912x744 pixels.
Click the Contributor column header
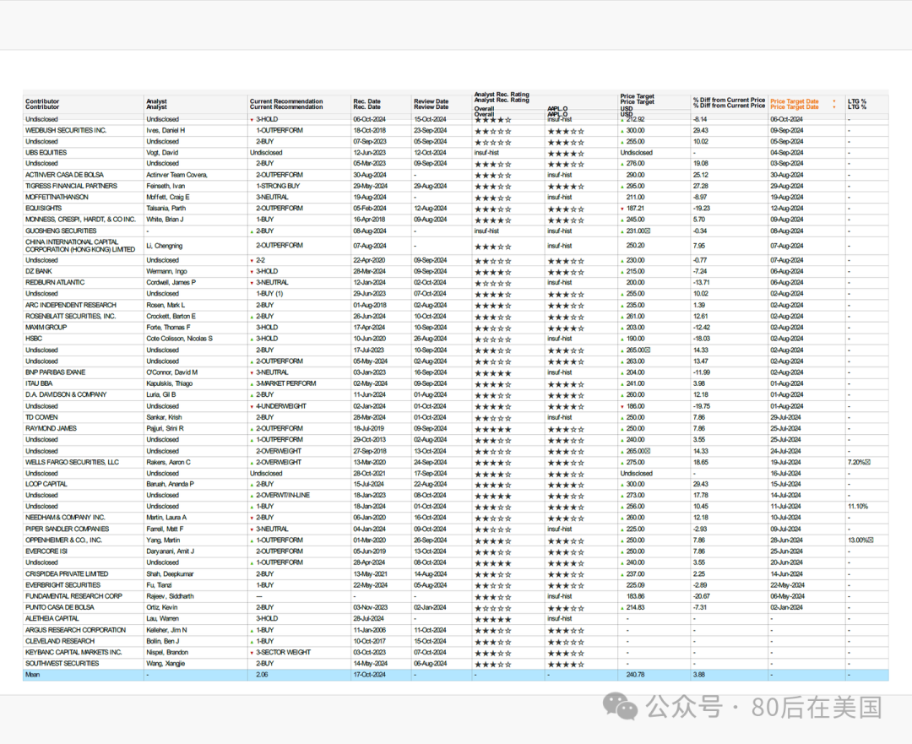42,104
